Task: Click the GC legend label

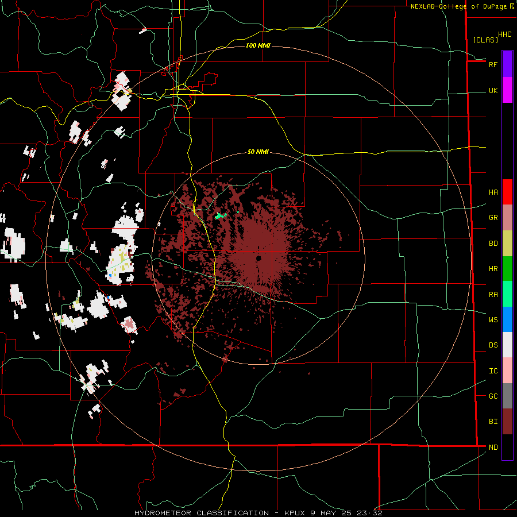Action: click(493, 396)
